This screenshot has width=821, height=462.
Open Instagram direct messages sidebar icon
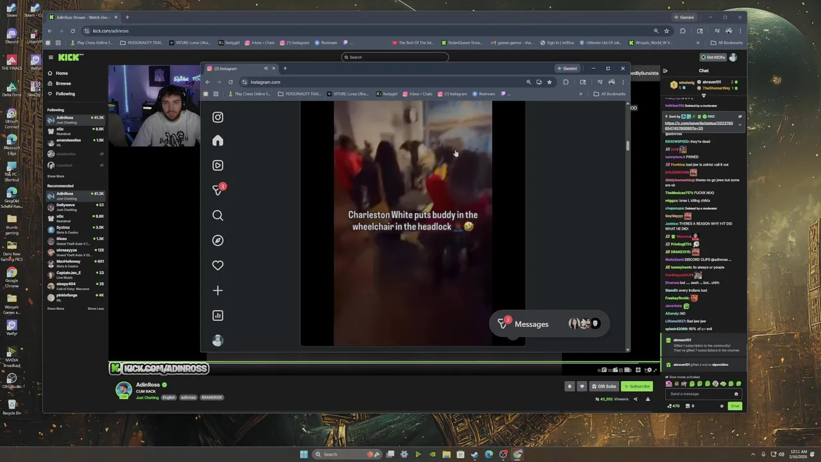click(218, 190)
